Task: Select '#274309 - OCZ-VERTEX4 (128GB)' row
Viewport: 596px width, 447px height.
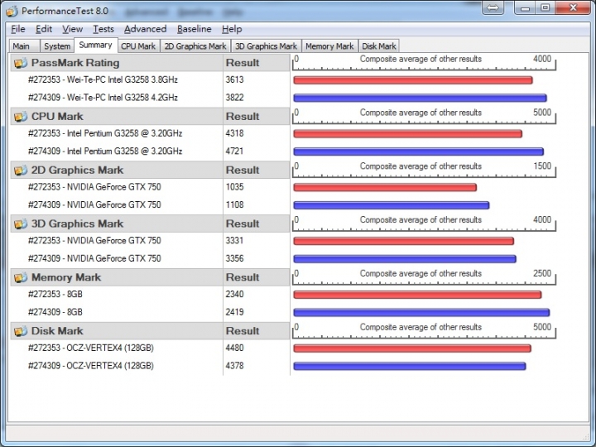Action: click(x=91, y=366)
